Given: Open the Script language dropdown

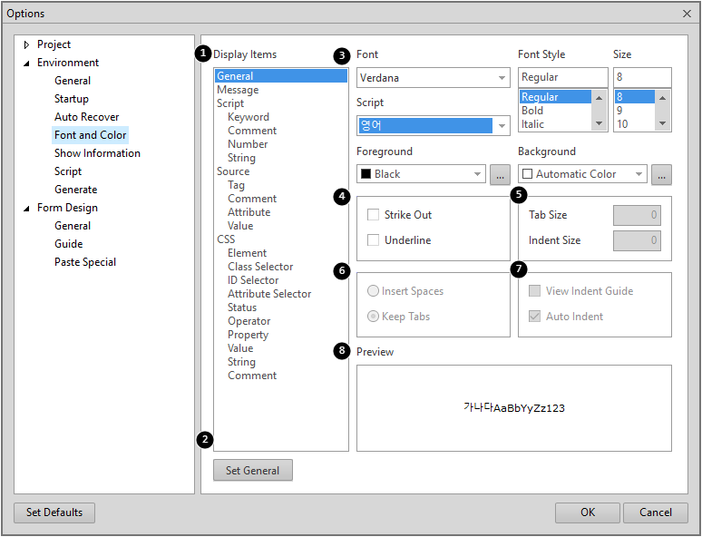Looking at the screenshot, I should click(433, 125).
